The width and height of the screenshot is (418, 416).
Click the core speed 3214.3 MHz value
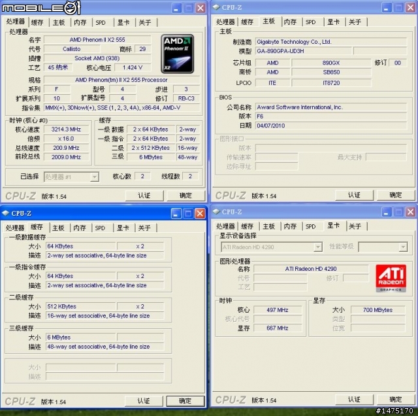coord(66,130)
